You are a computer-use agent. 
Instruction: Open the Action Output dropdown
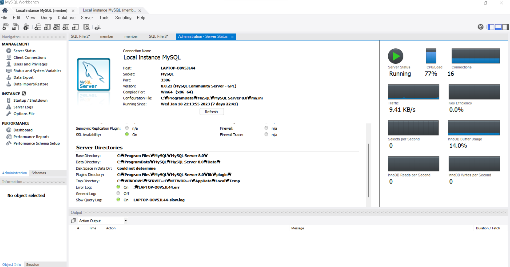pyautogui.click(x=126, y=221)
